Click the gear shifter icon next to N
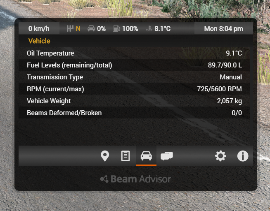 point(70,28)
